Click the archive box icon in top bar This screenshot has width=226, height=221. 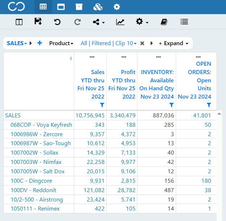79,7
